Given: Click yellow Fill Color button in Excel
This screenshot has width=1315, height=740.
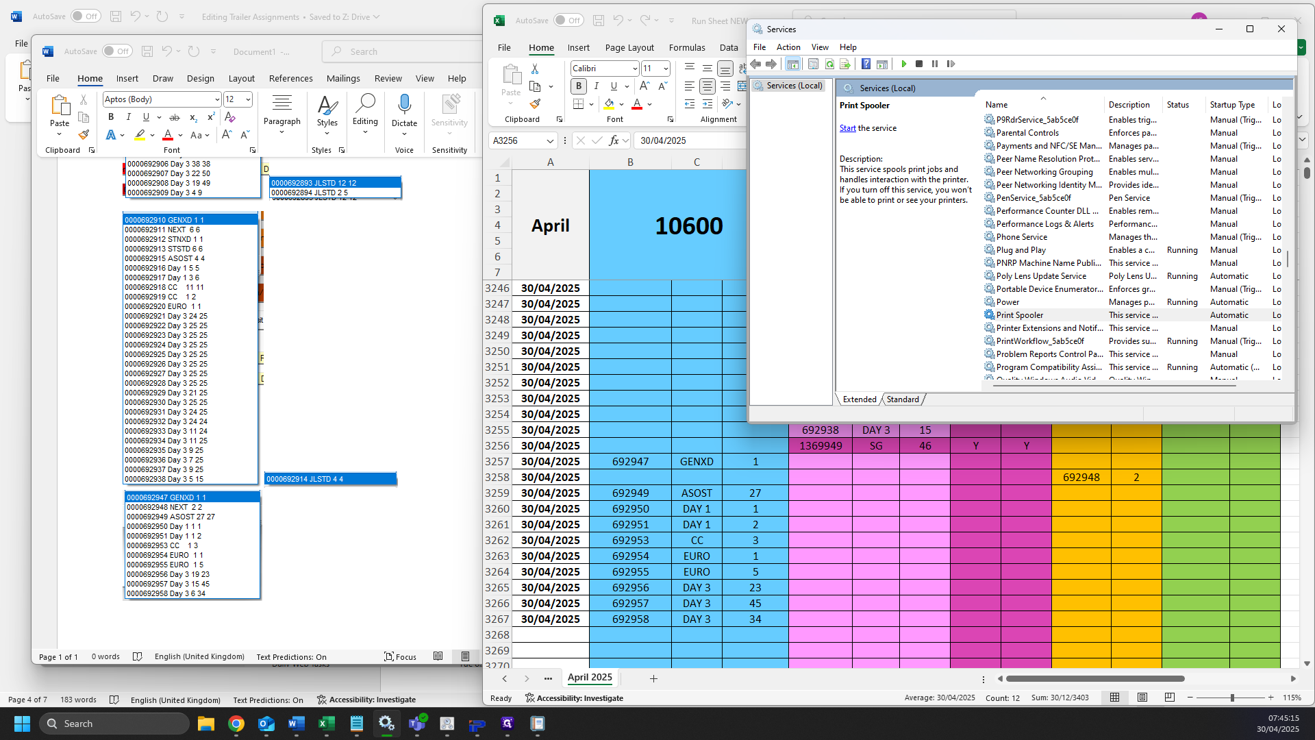Looking at the screenshot, I should (x=609, y=105).
